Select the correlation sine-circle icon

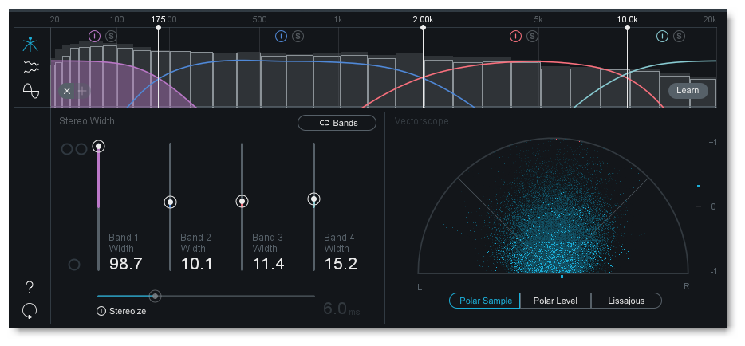[30, 90]
